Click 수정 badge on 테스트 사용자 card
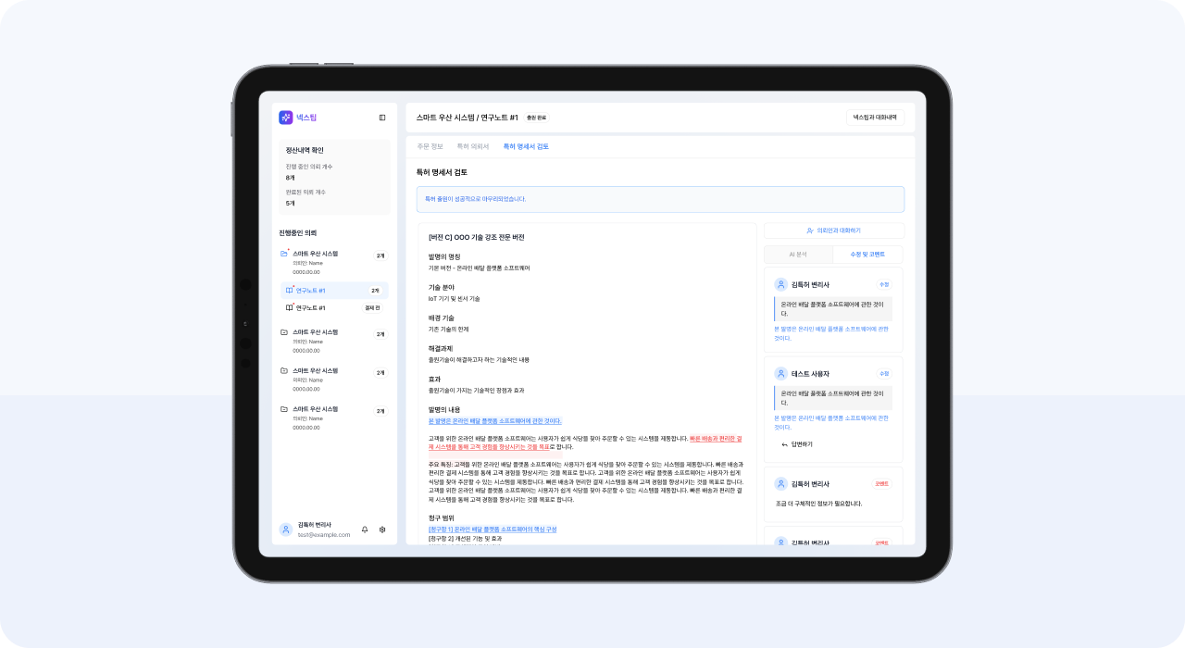The width and height of the screenshot is (1185, 648). 883,374
